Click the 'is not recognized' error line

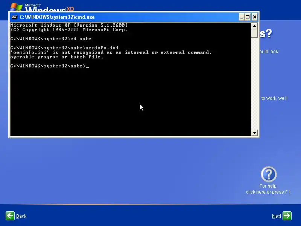coord(111,52)
